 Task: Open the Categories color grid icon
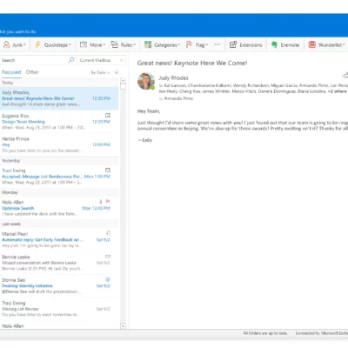148,44
